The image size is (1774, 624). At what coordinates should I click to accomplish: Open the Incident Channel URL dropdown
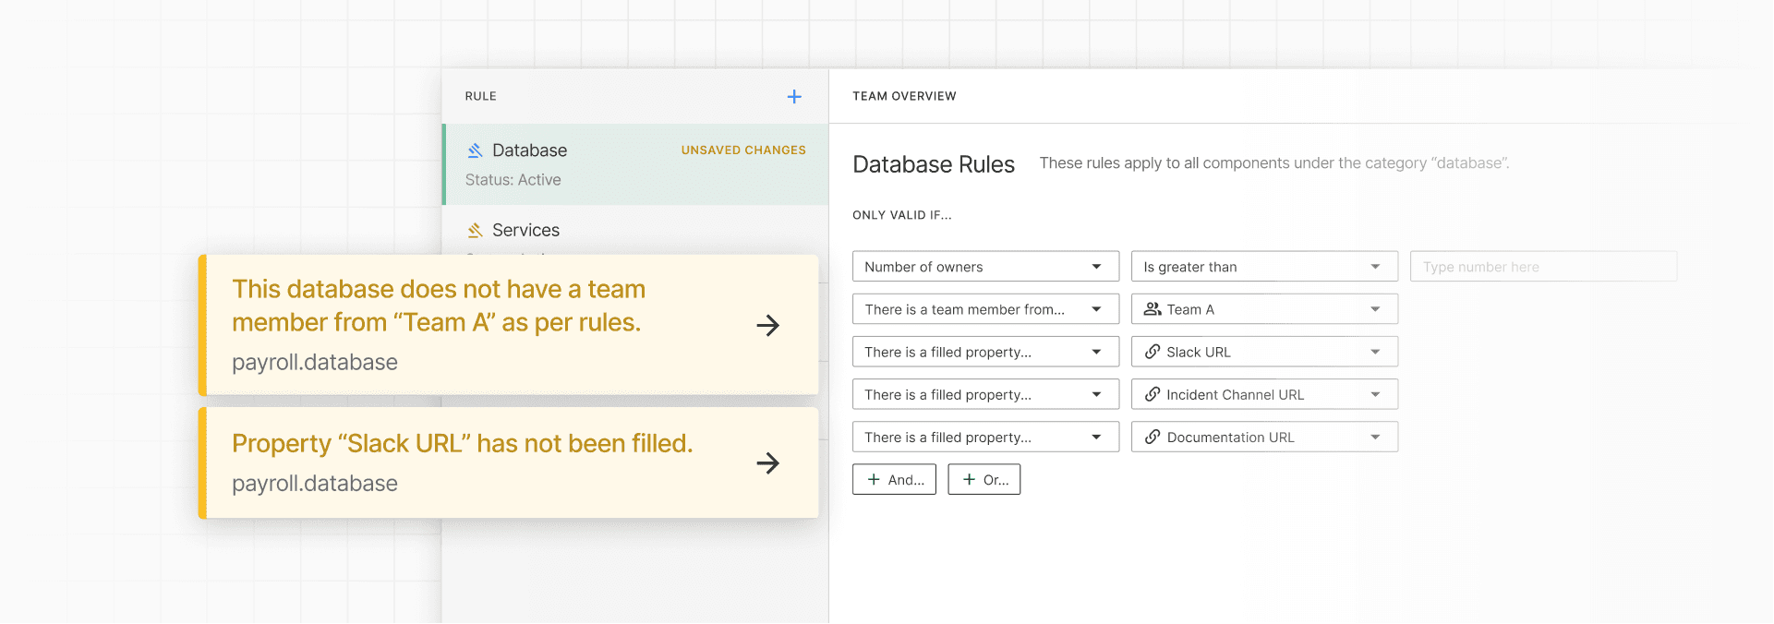tap(1264, 394)
